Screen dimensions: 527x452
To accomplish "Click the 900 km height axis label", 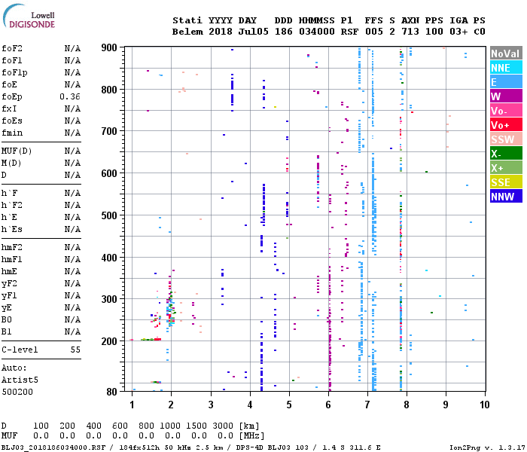I will pos(109,47).
